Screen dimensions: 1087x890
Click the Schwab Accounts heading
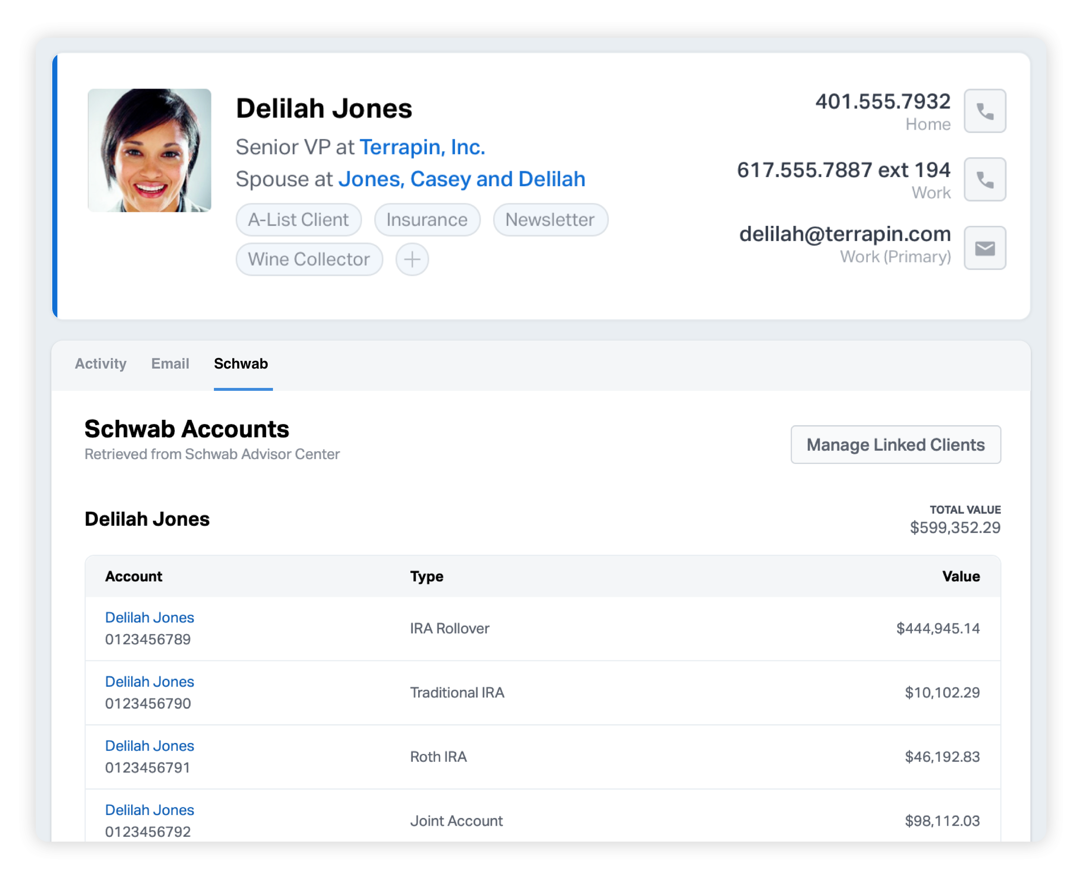[187, 429]
